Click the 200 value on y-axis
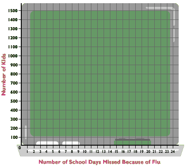The width and height of the screenshot is (185, 166). click(x=14, y=128)
